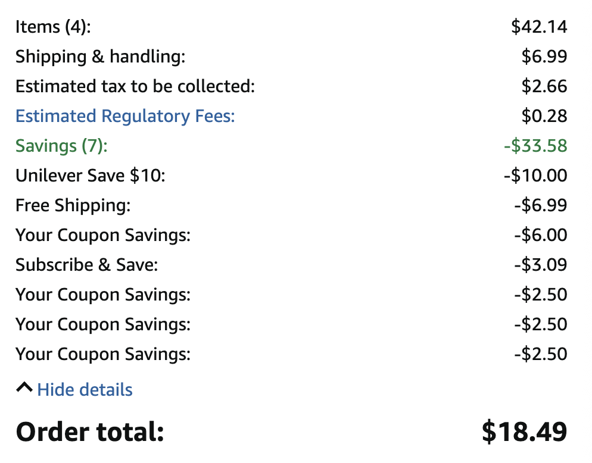
Task: Select the Subscribe & Save label
Action: pos(87,265)
